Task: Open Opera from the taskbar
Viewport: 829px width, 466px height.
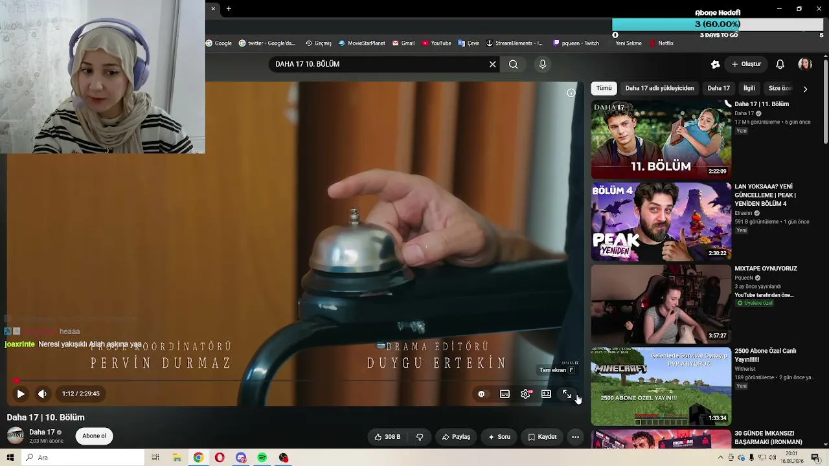Action: 220,458
